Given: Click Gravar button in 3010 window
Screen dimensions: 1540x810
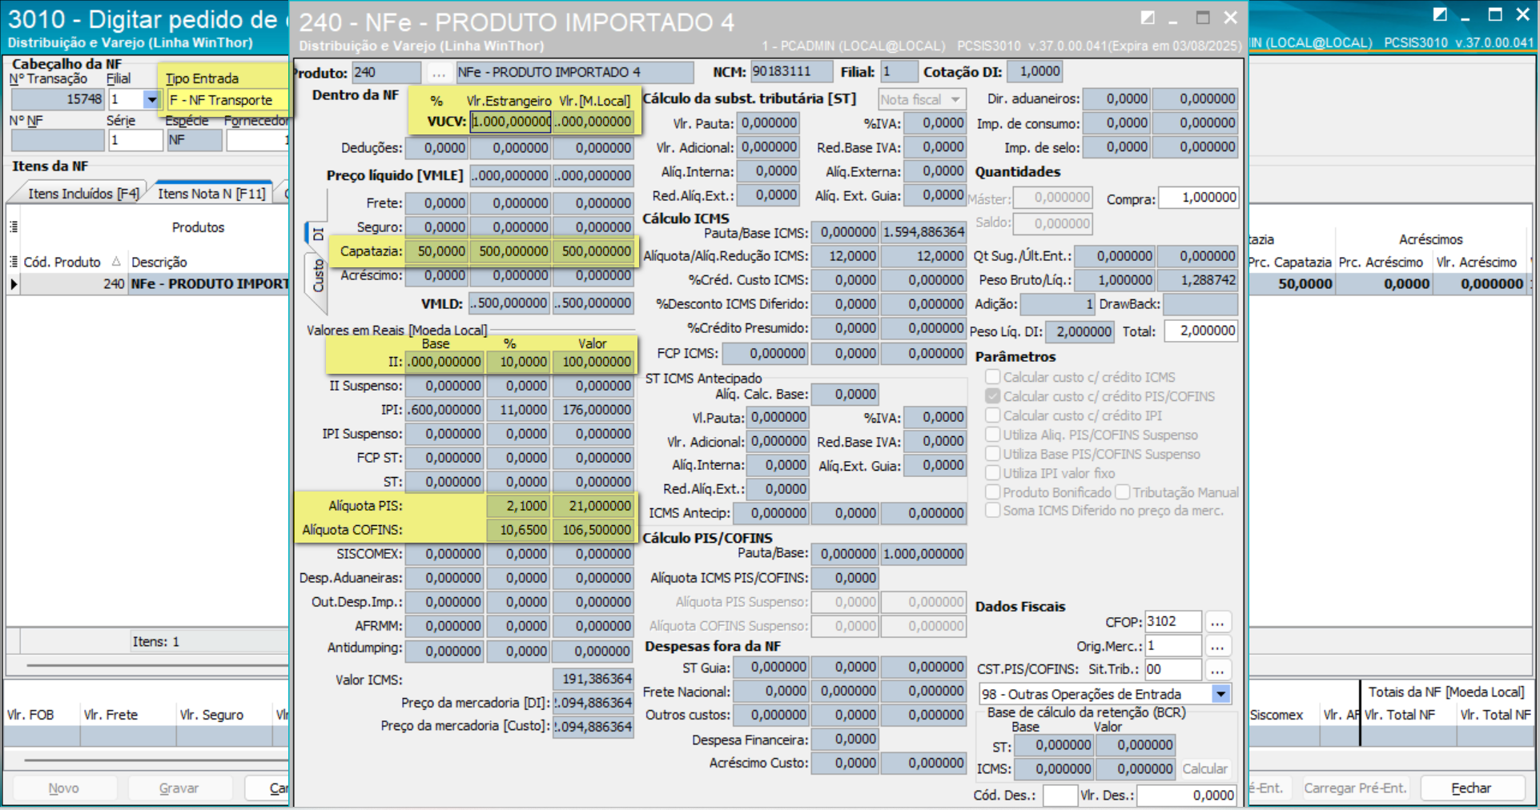Looking at the screenshot, I should tap(179, 788).
